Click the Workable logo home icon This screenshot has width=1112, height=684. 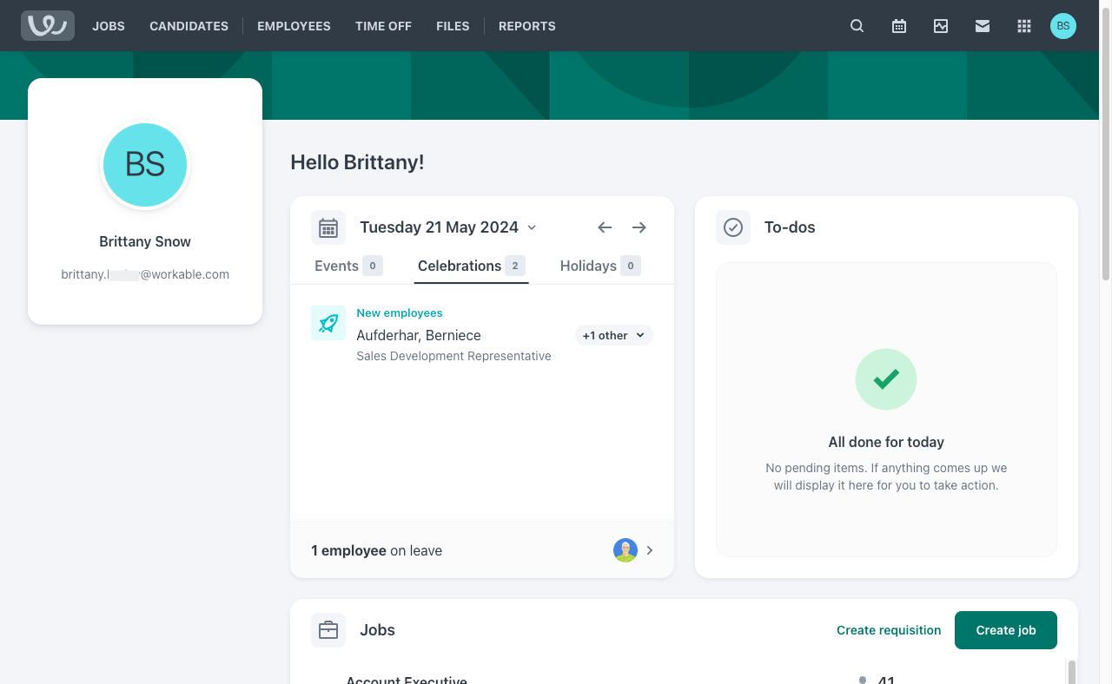click(x=48, y=26)
